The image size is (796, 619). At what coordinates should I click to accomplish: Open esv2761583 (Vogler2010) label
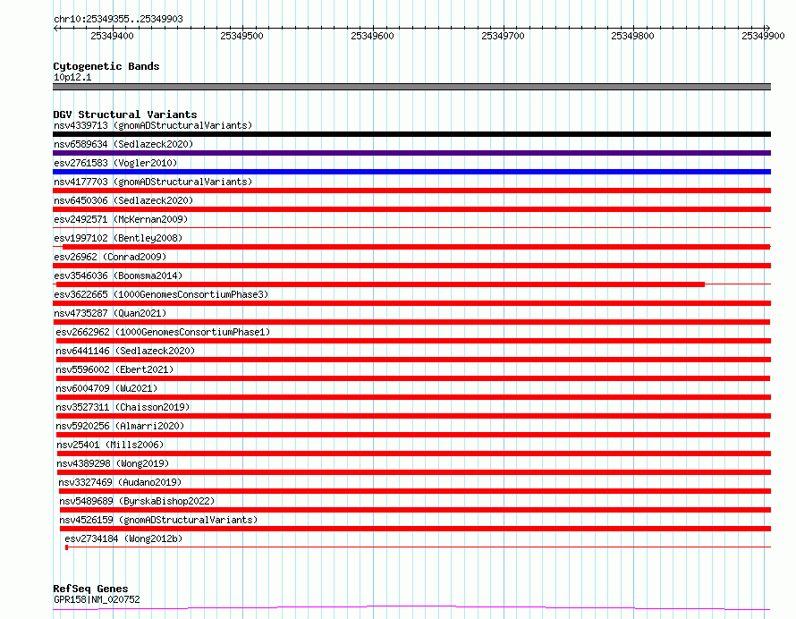point(115,163)
